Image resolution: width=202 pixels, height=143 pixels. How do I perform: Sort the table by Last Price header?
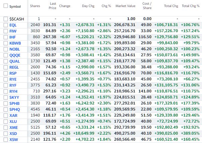pos(52,6)
